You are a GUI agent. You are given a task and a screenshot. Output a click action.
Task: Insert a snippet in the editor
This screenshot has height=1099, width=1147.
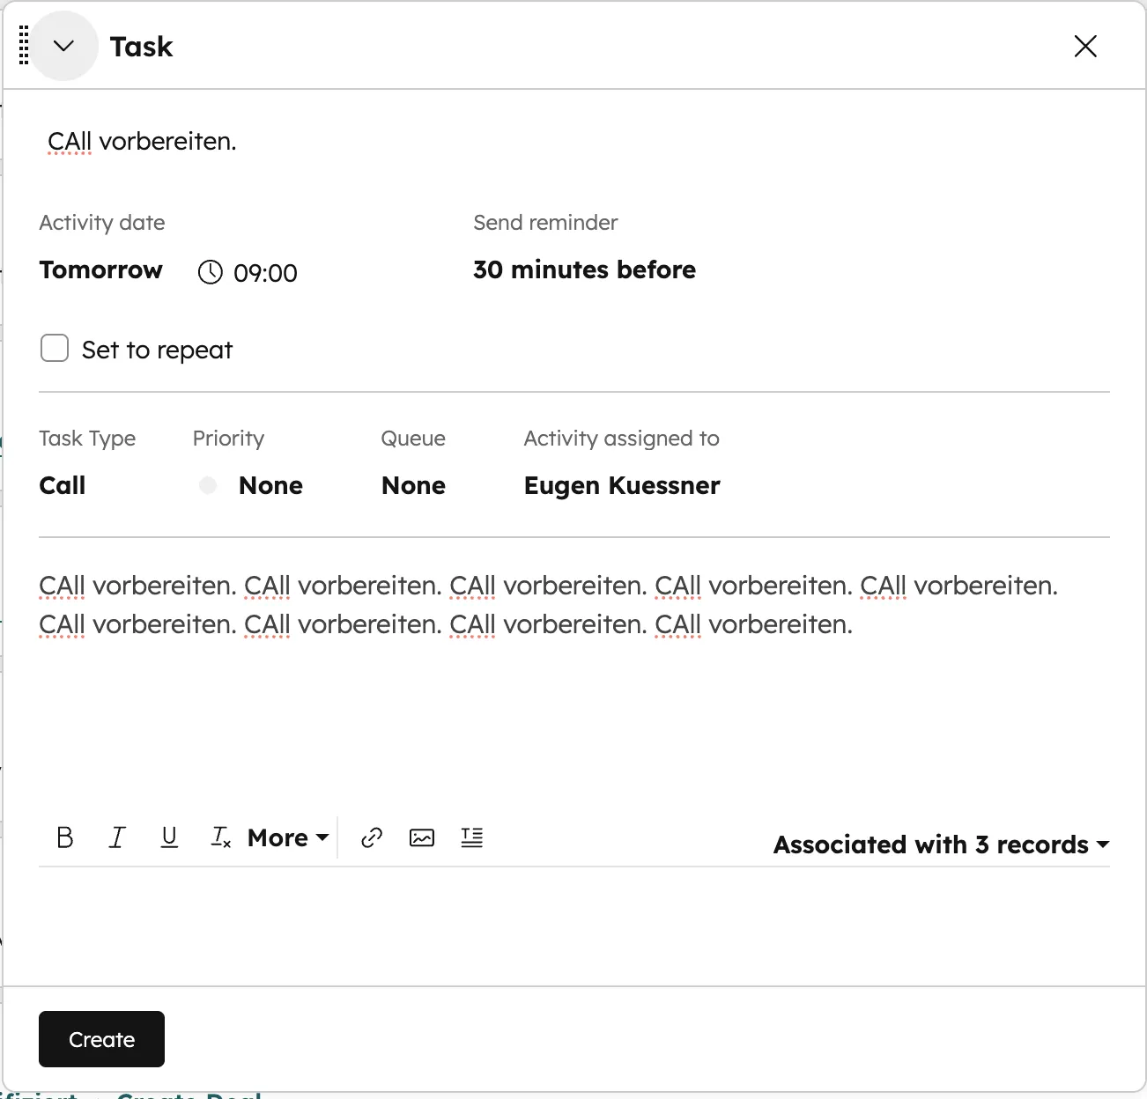(x=472, y=837)
